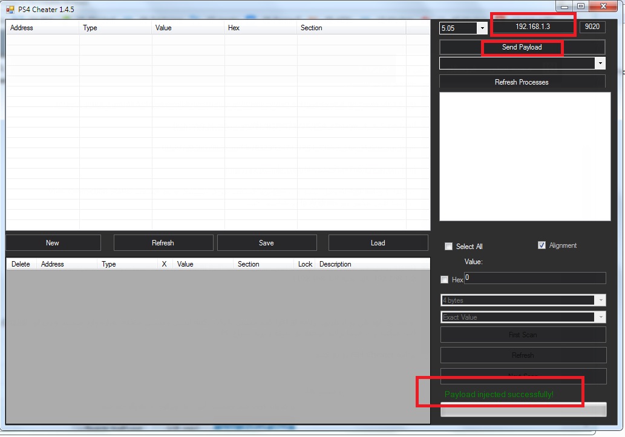Click the Load button

378,243
